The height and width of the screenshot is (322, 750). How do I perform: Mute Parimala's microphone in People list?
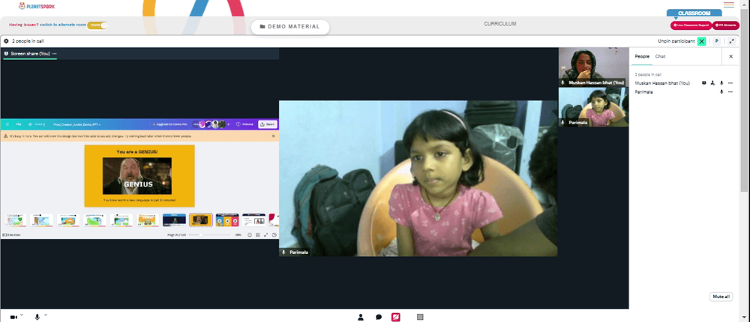tap(721, 91)
